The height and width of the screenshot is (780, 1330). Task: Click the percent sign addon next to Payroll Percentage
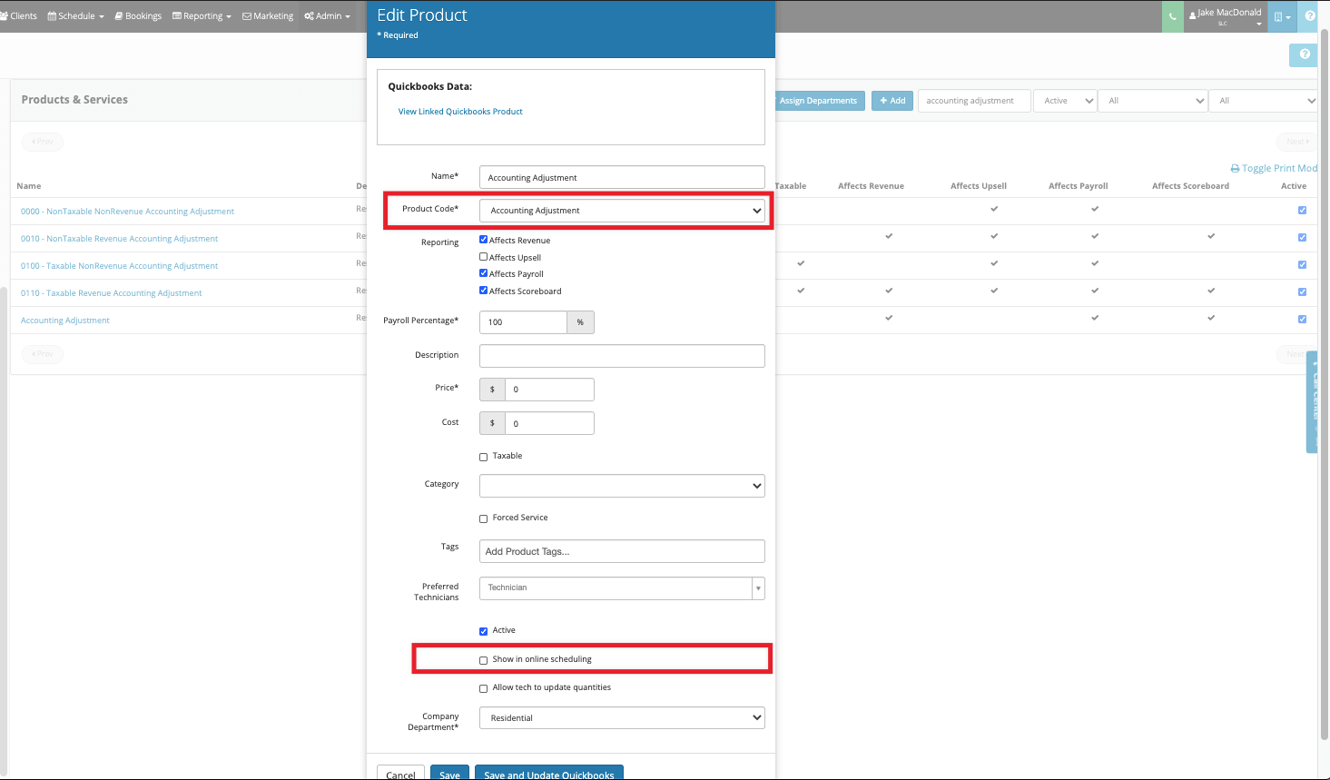coord(580,322)
